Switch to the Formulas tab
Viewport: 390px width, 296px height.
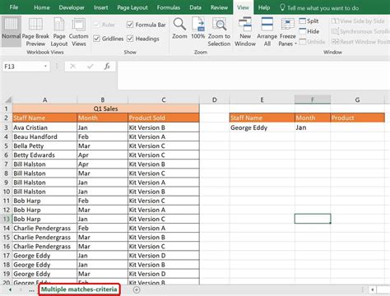tap(169, 7)
